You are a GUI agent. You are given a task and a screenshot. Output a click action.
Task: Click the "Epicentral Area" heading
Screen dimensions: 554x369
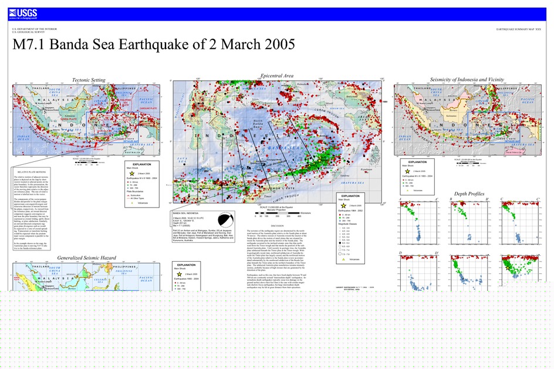click(277, 76)
